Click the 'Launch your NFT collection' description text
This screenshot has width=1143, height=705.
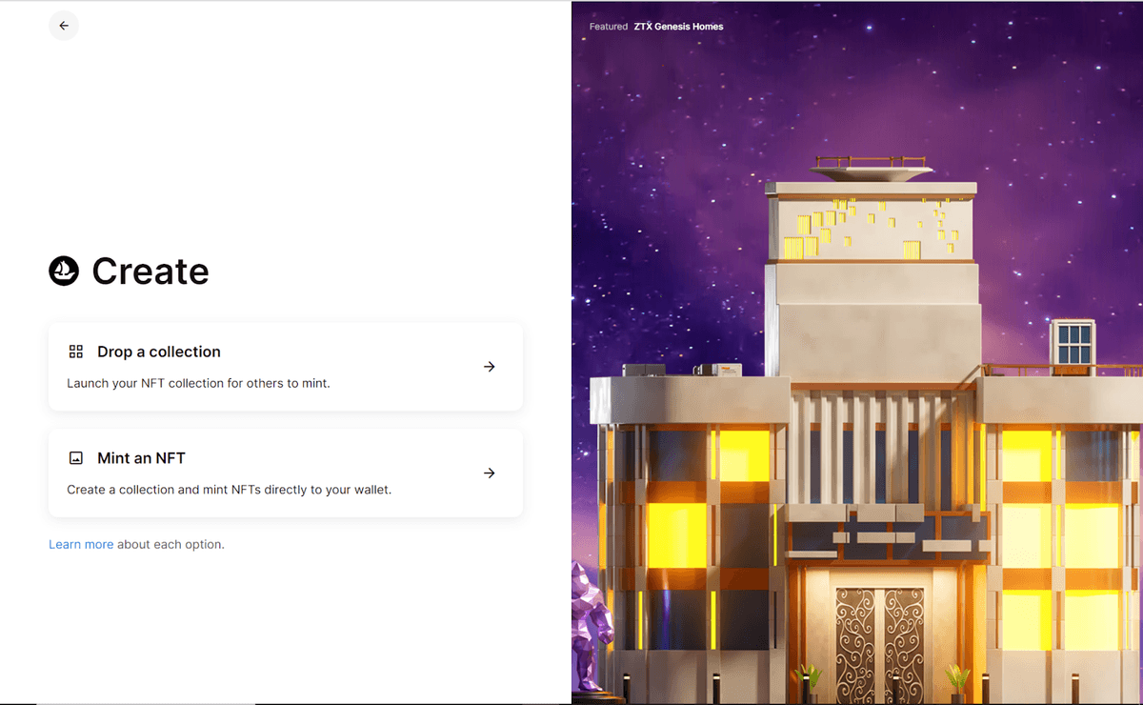(198, 383)
